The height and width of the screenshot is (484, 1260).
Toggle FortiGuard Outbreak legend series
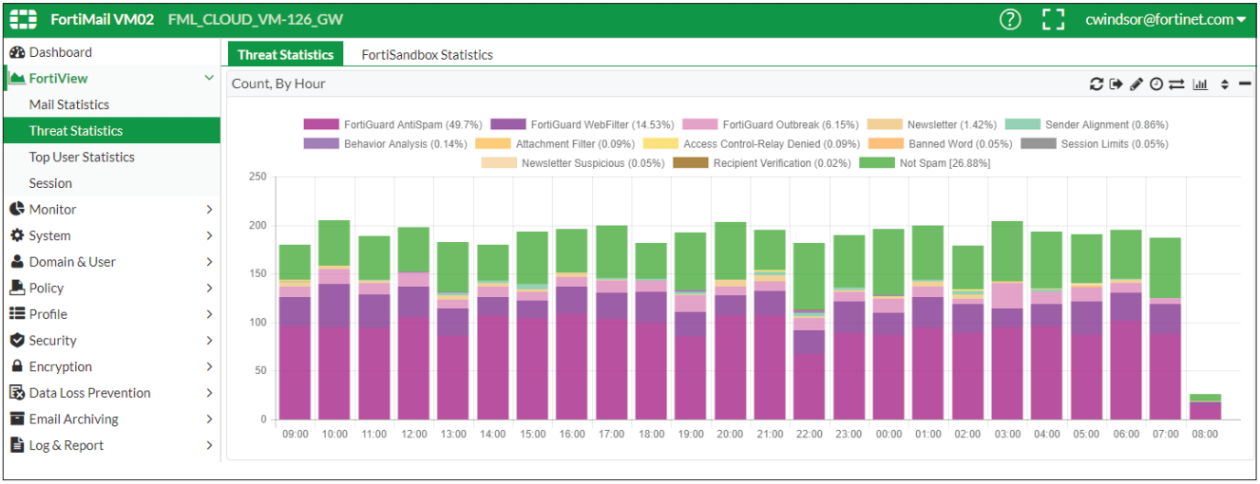coord(770,124)
